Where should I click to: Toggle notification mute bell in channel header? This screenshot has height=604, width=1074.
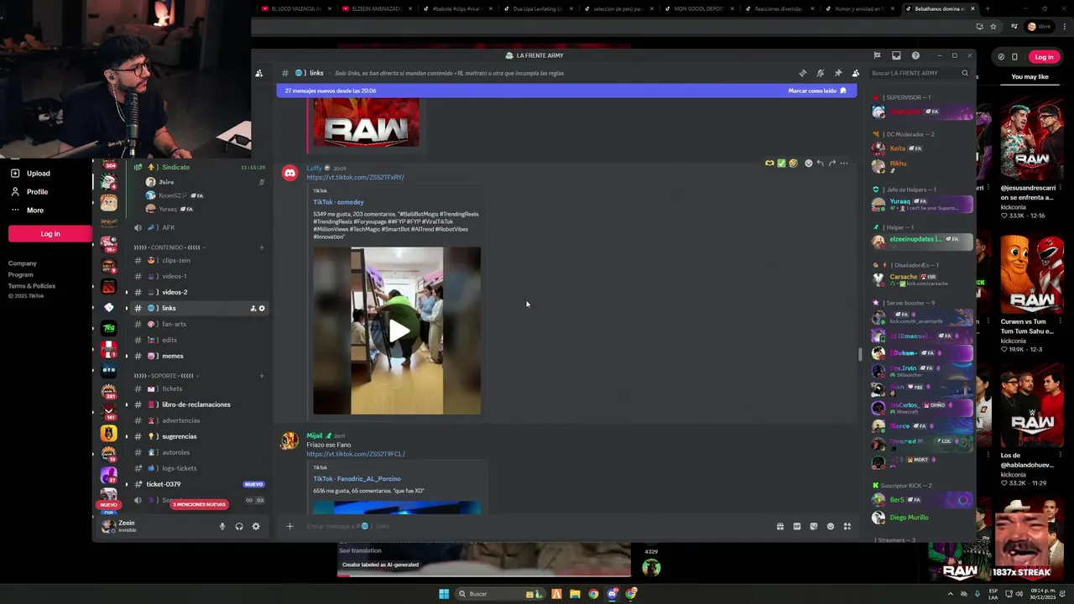pyautogui.click(x=821, y=73)
